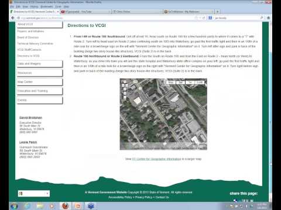Click the bookmark star in address bar
This screenshot has height=210, width=281.
tap(196, 18)
